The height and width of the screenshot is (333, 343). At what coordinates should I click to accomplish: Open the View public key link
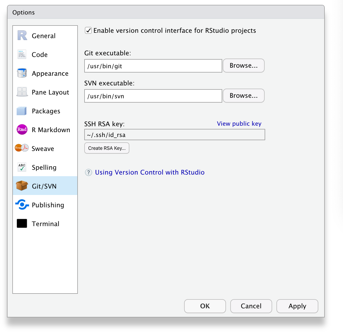[239, 124]
